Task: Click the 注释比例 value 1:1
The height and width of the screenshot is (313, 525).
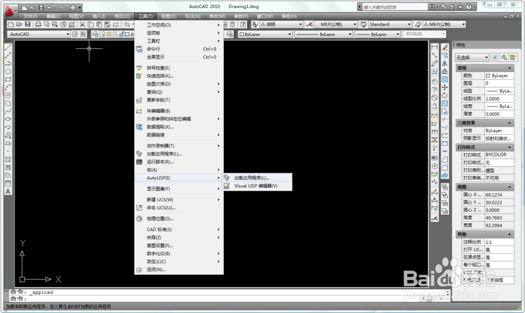Action: coord(499,242)
